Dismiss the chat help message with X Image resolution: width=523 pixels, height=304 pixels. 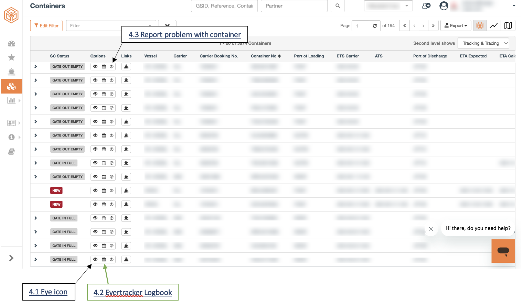[x=430, y=229]
